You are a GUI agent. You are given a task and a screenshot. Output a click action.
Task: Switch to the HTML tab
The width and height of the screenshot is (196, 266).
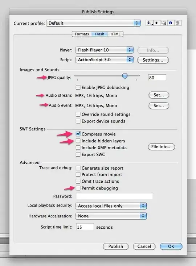click(x=115, y=34)
